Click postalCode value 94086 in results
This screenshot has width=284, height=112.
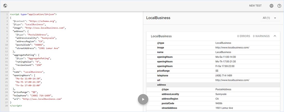[219, 103]
